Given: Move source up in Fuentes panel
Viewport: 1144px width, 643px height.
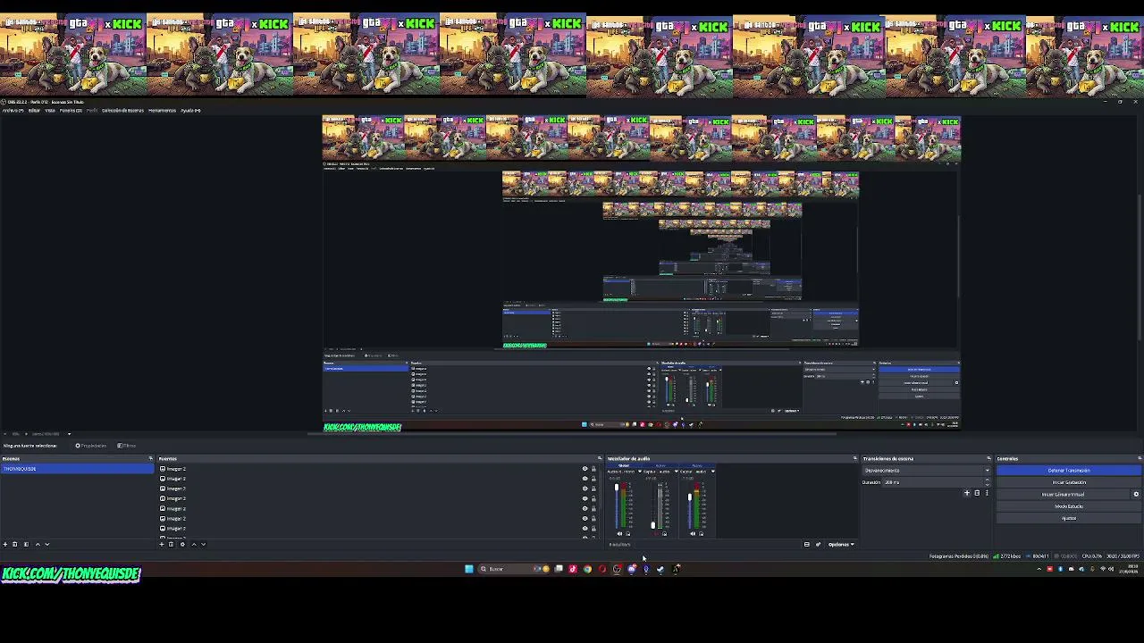Looking at the screenshot, I should tap(193, 544).
